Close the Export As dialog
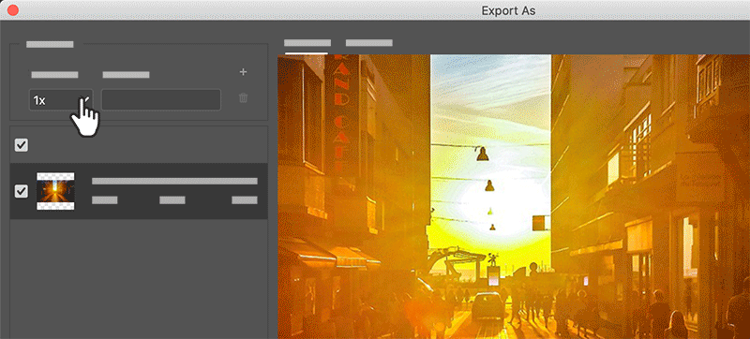Screen dimensions: 750x339 click(13, 10)
